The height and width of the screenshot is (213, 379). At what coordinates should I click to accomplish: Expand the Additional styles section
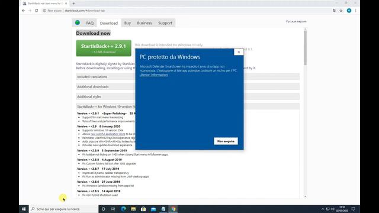[x=188, y=96]
